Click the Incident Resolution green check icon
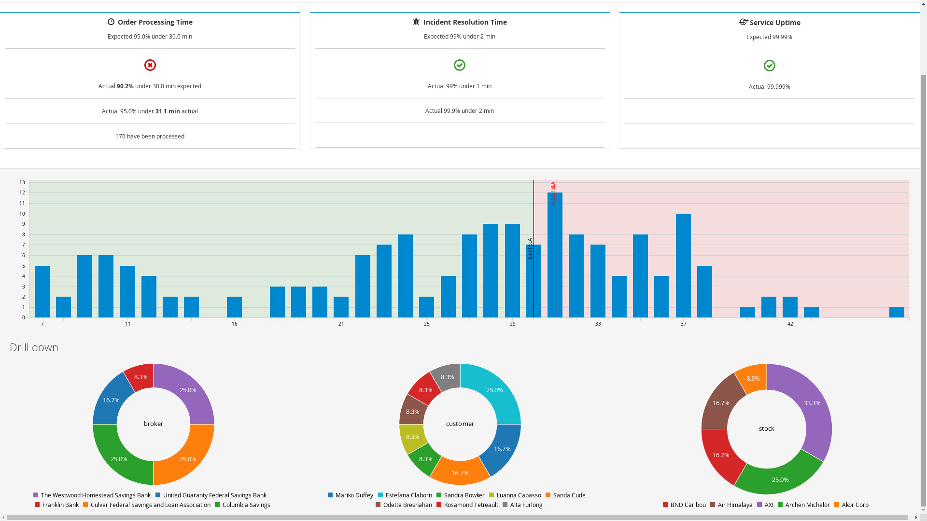Image resolution: width=927 pixels, height=521 pixels. point(460,65)
